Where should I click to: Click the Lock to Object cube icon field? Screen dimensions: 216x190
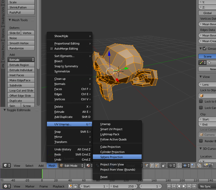point(207,96)
